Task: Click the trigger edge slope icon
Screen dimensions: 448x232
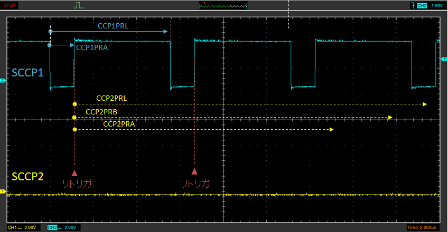Action: [413, 5]
